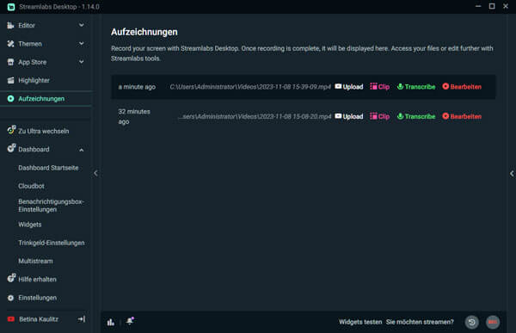Click the '32 minutes ago' timestamp
The height and width of the screenshot is (333, 516).
[134, 117]
